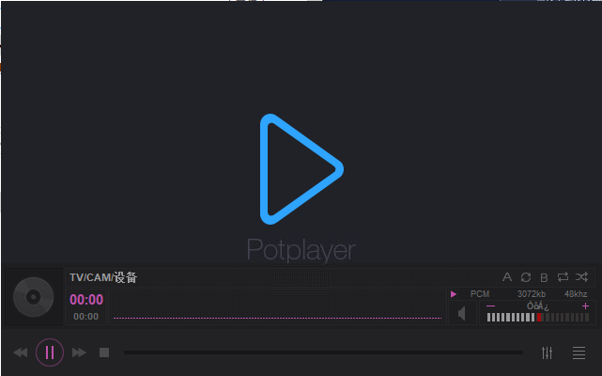Set A-B repeat start point A
The width and height of the screenshot is (602, 376).
[507, 277]
